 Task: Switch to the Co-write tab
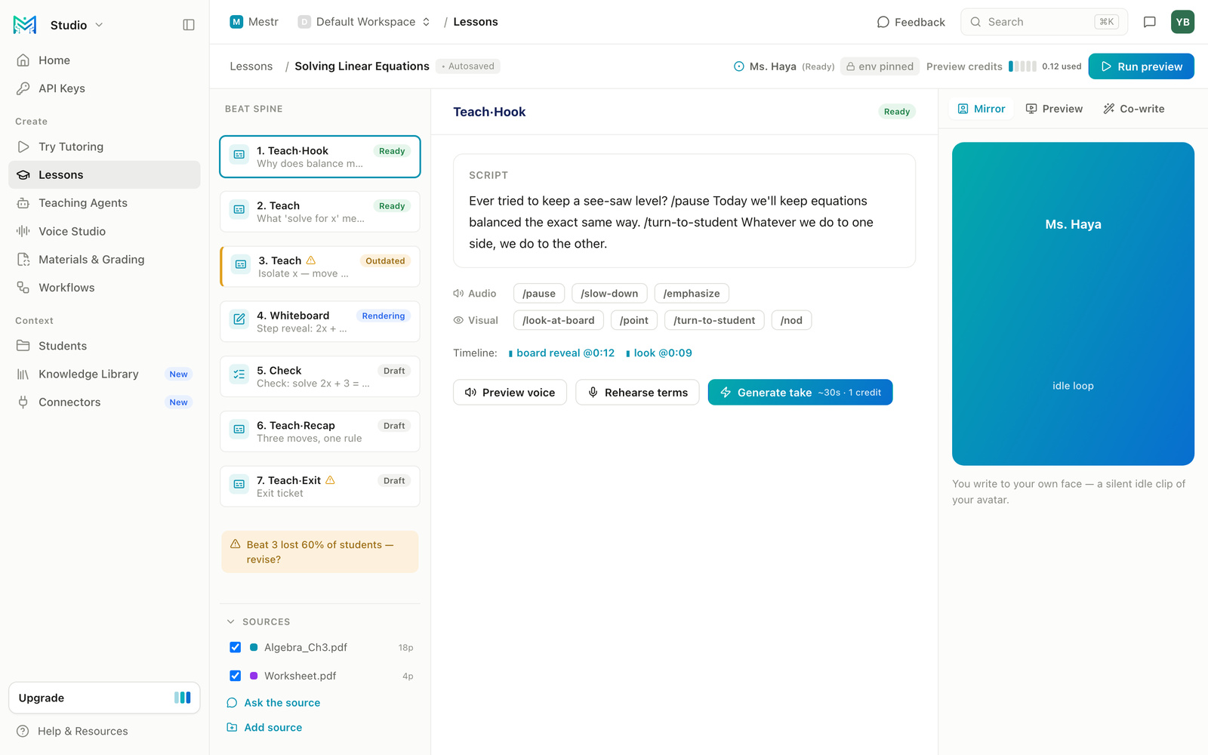[1133, 109]
